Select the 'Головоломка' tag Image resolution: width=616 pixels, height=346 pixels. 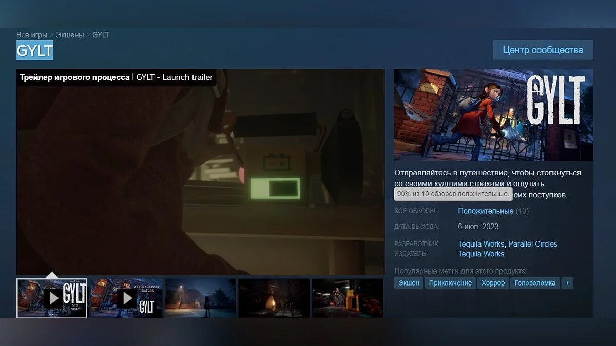coord(535,283)
